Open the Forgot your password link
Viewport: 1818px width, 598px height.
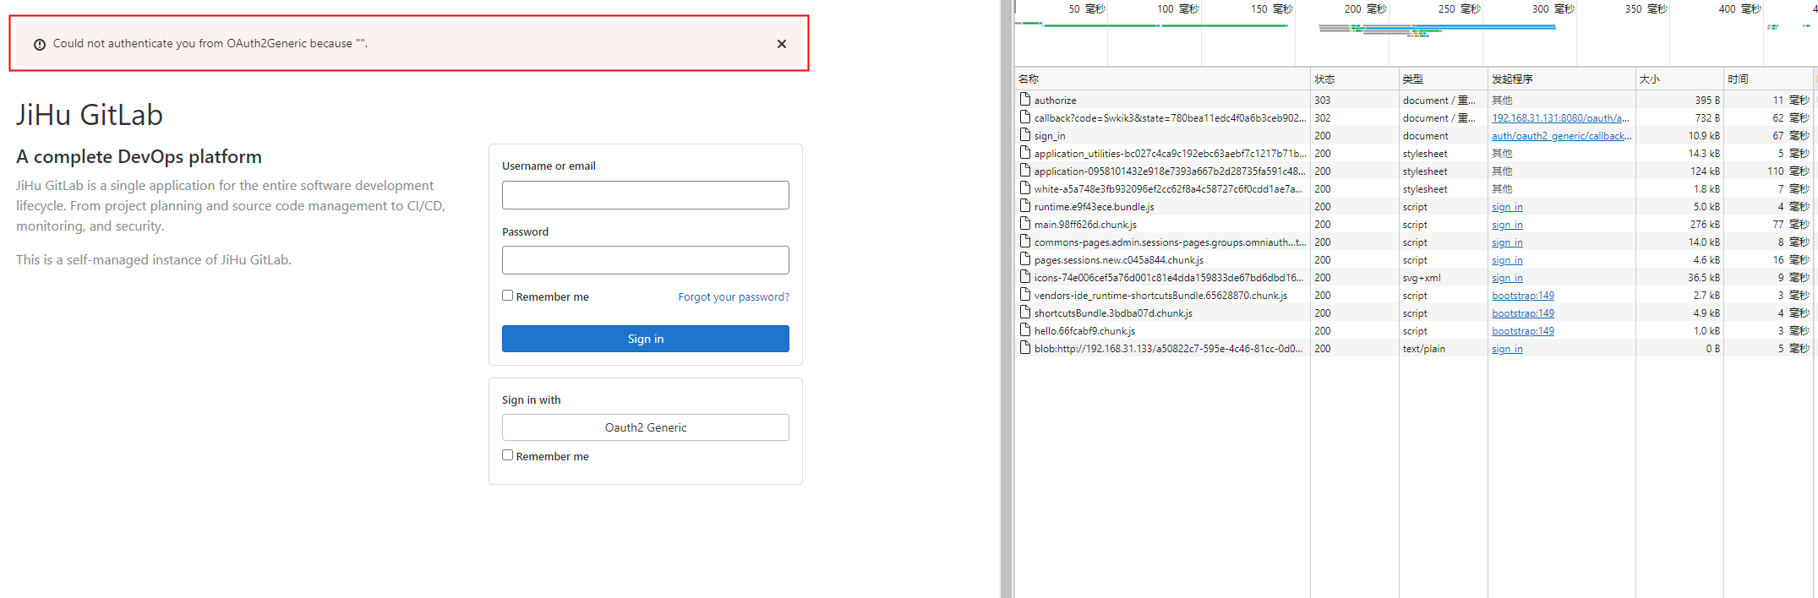coord(734,297)
